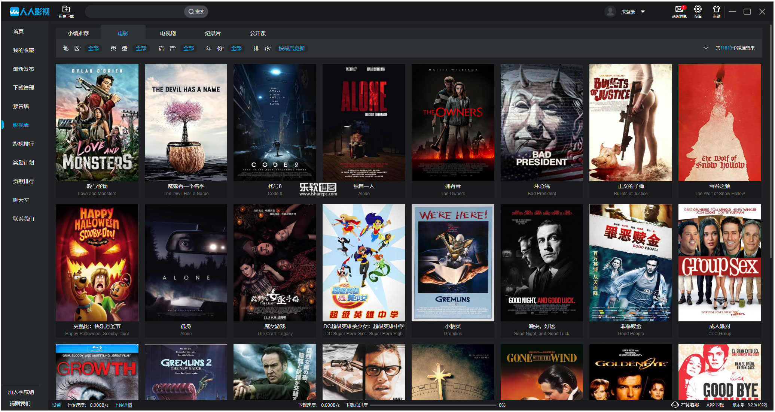Image resolution: width=775 pixels, height=412 pixels.
Task: Click the 人人影视 logo
Action: (30, 12)
